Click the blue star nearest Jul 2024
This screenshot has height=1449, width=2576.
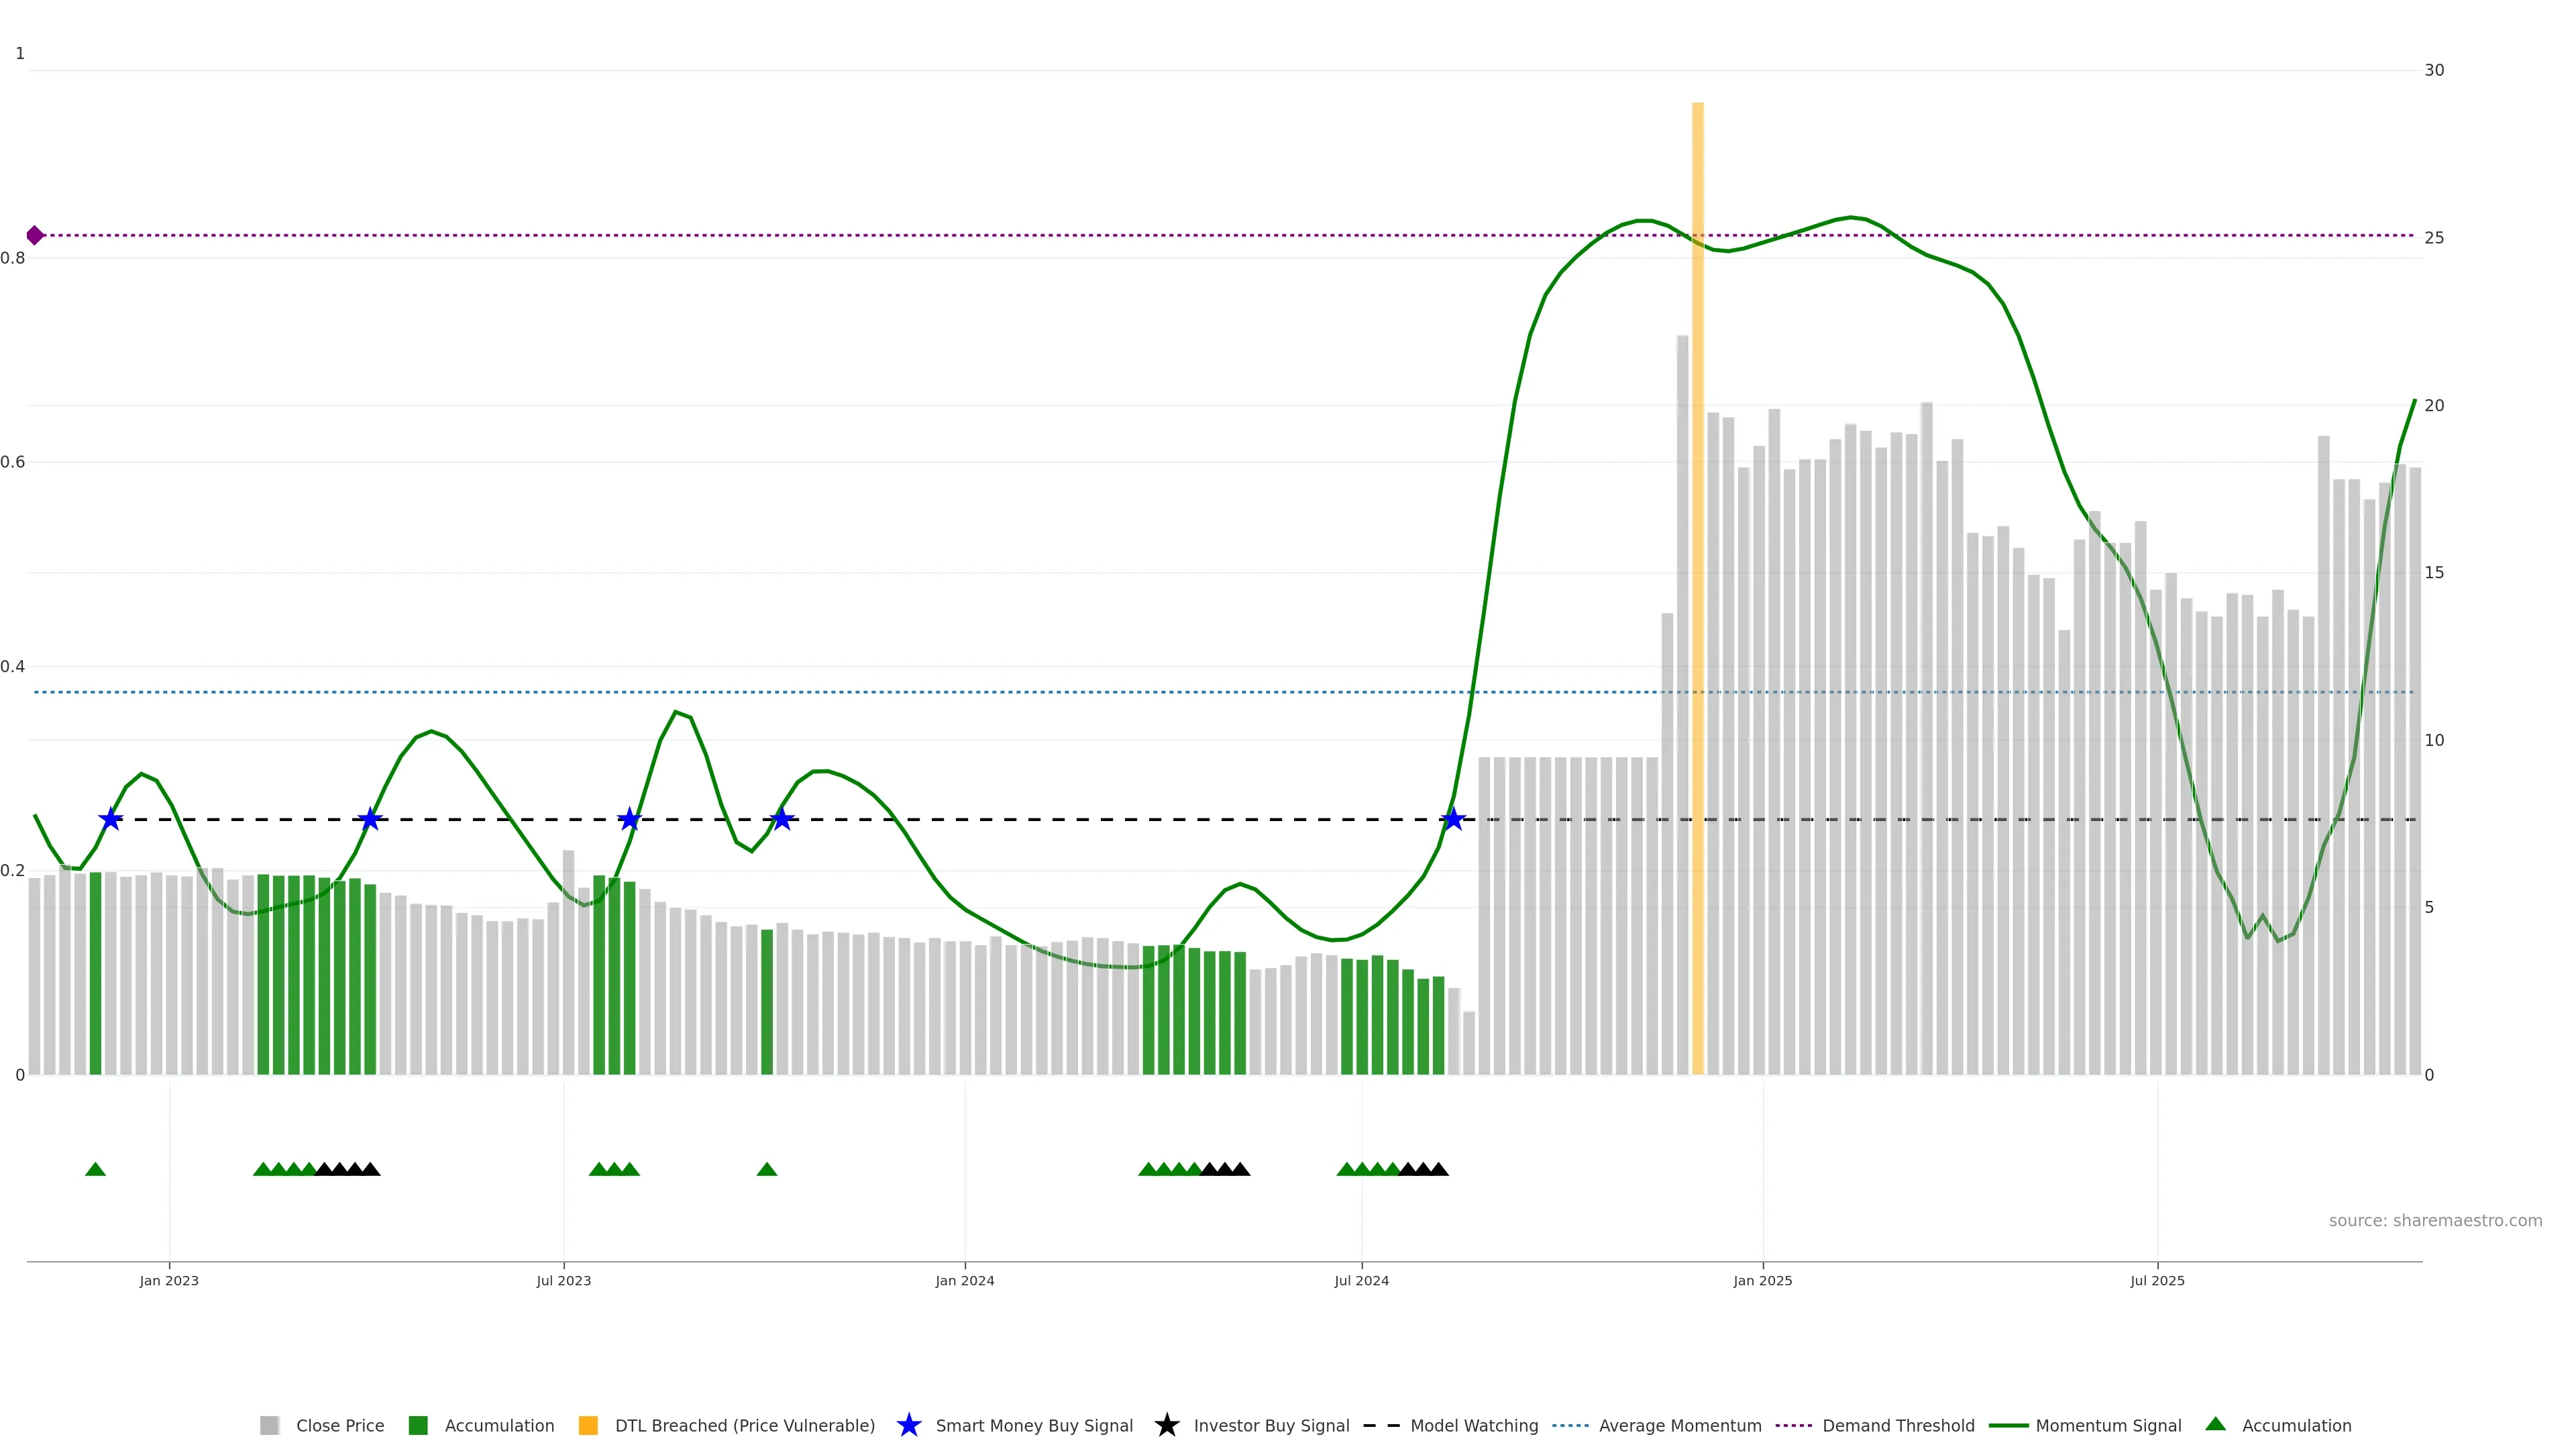(x=1453, y=819)
